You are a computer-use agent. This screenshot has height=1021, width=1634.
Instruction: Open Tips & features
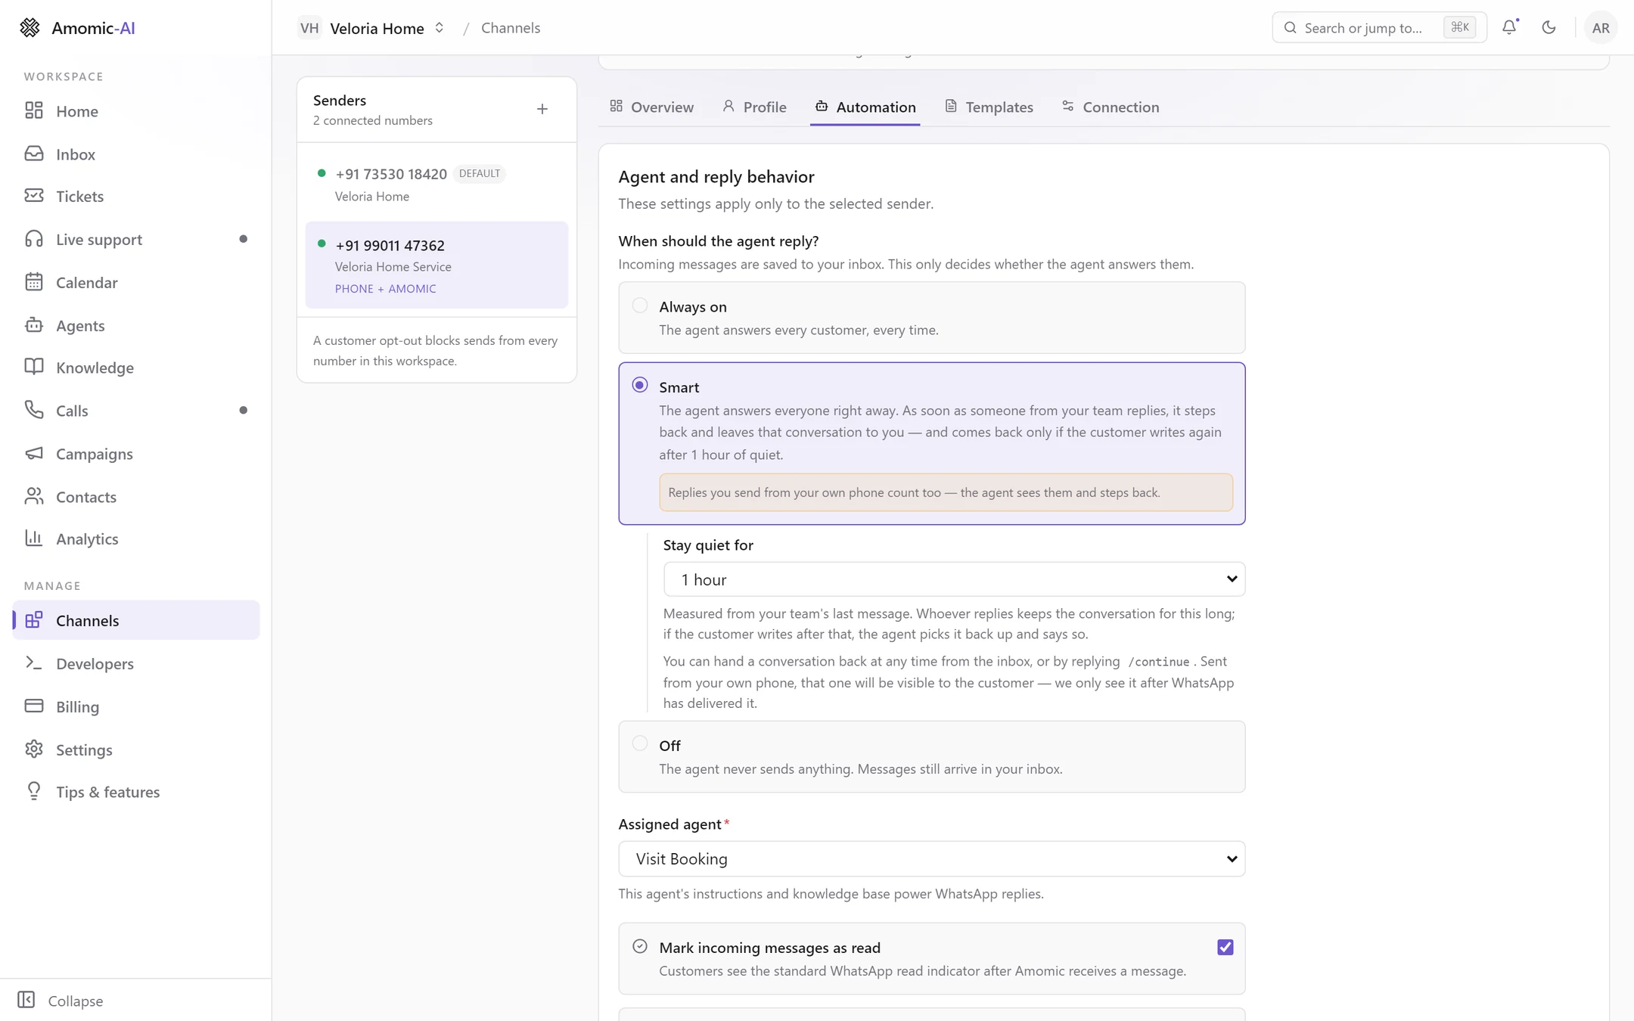click(135, 792)
